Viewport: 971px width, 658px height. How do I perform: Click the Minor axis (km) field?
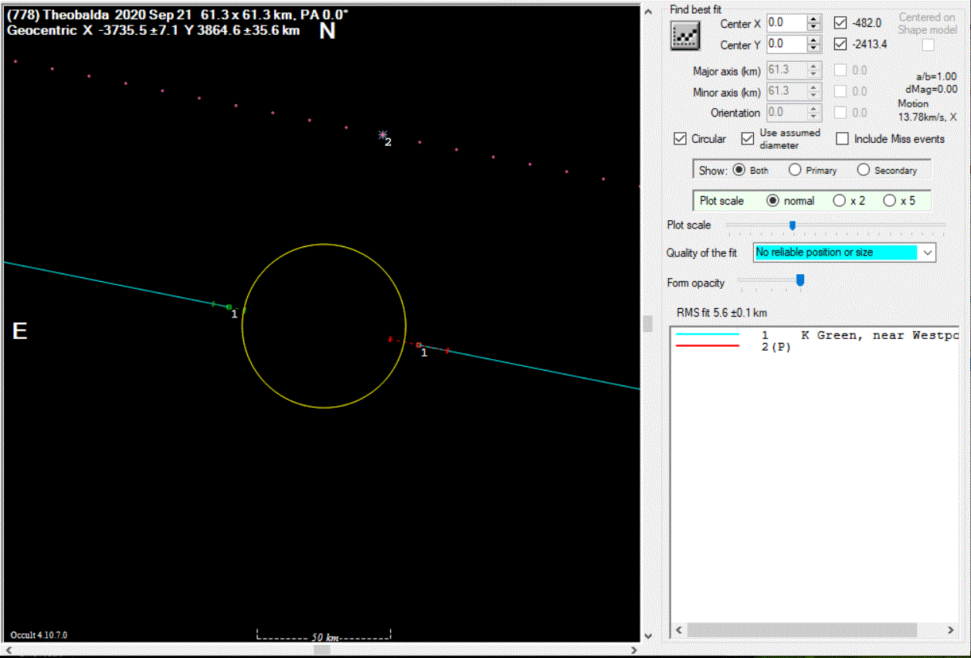pos(786,91)
